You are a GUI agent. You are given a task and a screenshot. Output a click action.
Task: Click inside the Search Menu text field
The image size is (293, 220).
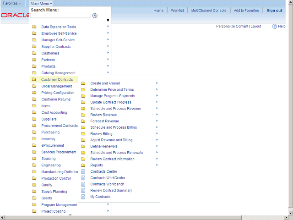pyautogui.click(x=60, y=16)
